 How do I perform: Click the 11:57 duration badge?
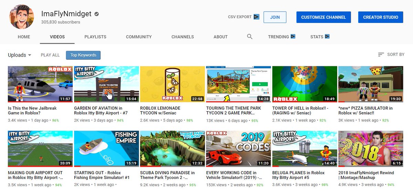(65, 99)
